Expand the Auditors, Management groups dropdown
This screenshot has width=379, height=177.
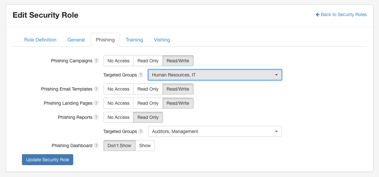215,131
